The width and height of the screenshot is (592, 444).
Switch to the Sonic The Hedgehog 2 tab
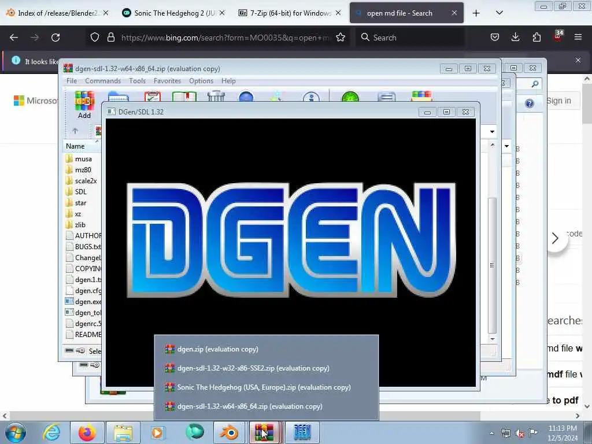coord(173,13)
